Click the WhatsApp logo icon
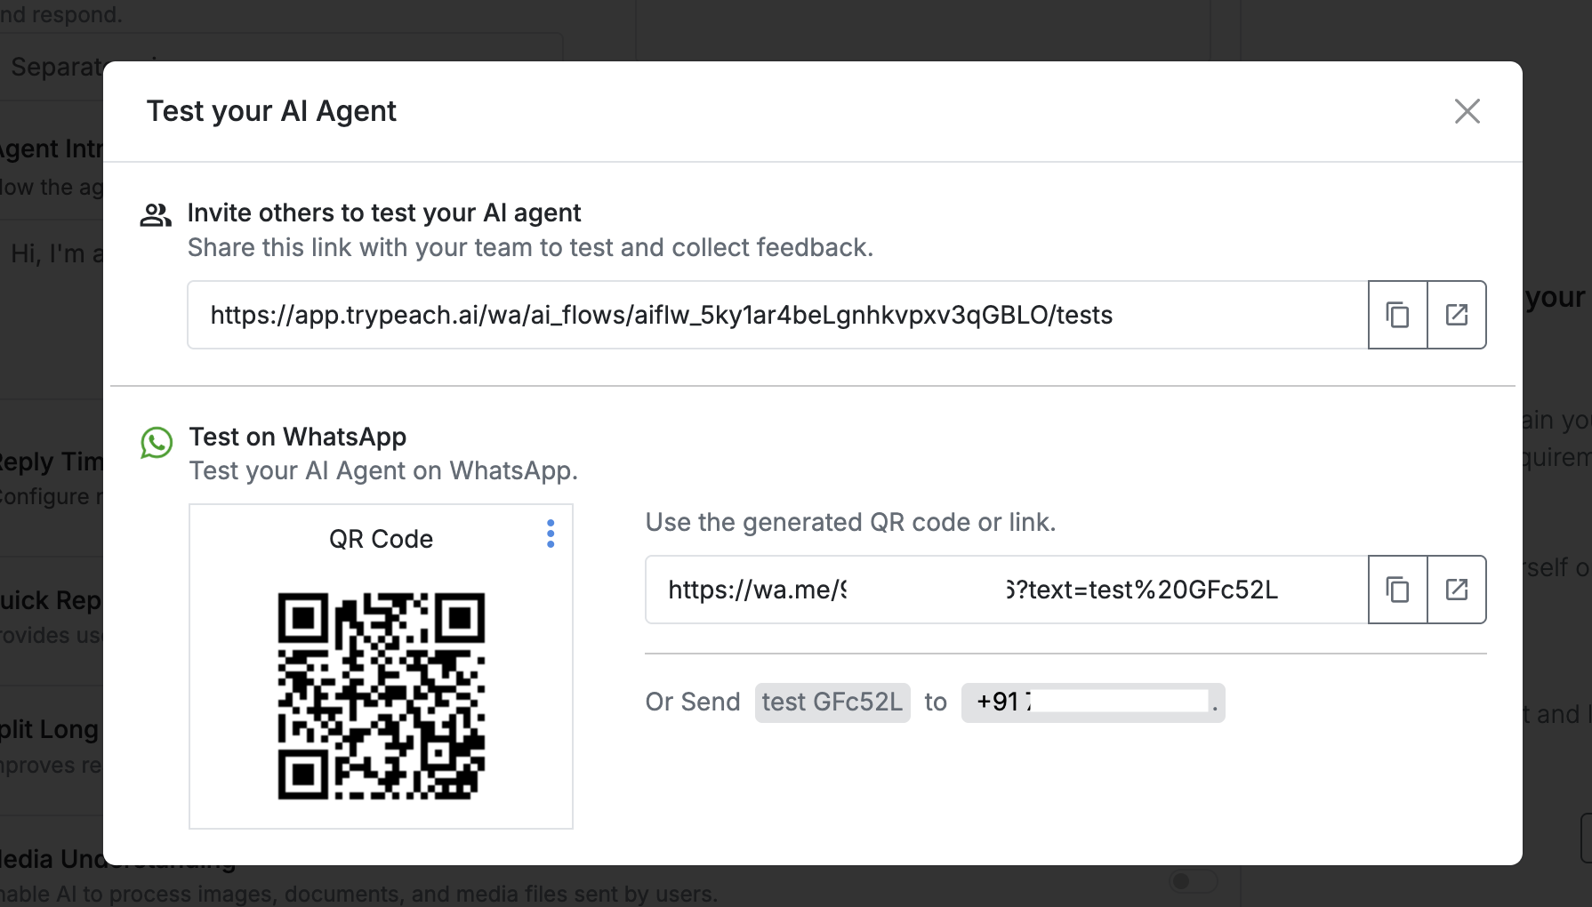 click(157, 443)
